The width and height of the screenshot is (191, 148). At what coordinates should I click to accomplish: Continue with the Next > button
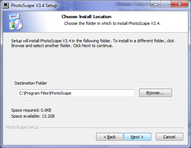click(x=137, y=137)
